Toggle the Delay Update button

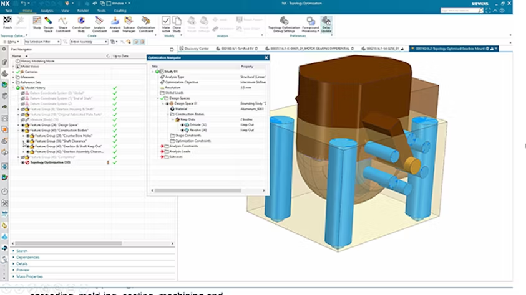(x=326, y=22)
